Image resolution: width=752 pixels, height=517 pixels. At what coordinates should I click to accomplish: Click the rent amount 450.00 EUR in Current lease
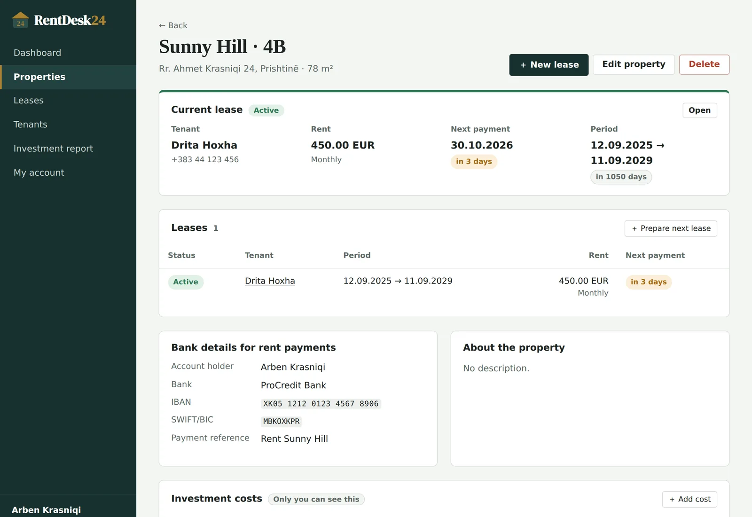point(343,145)
